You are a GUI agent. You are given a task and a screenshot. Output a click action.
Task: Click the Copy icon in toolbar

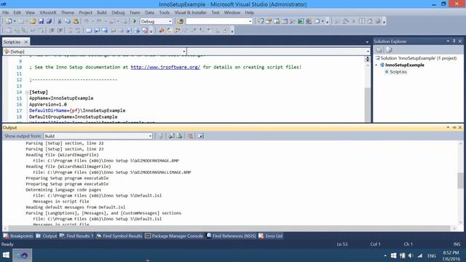68,21
